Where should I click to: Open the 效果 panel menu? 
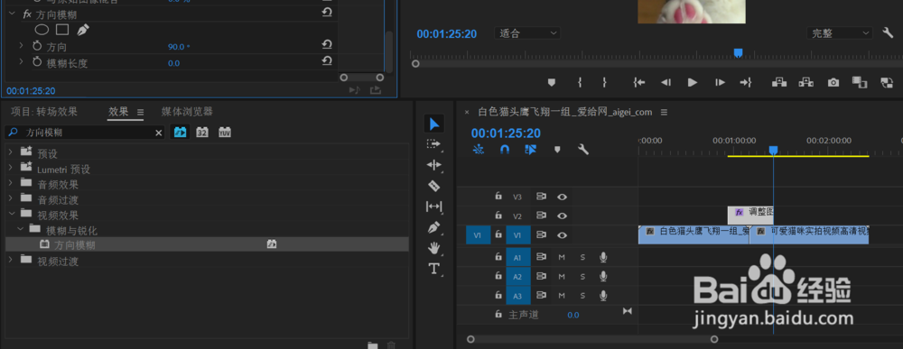(x=140, y=112)
